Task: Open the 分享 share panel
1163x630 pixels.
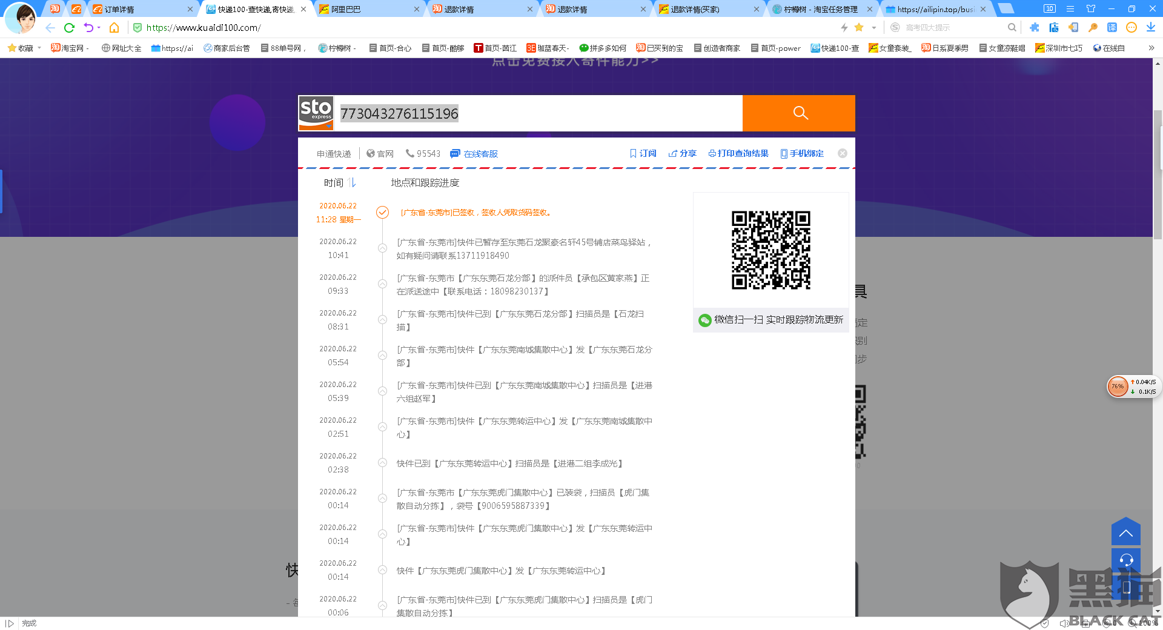Action: (x=683, y=153)
